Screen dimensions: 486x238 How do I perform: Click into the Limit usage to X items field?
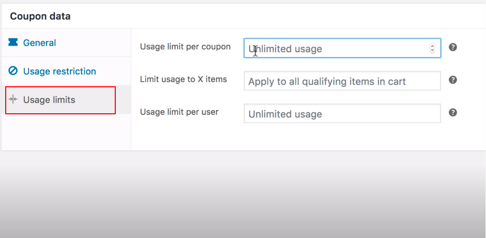click(x=342, y=81)
